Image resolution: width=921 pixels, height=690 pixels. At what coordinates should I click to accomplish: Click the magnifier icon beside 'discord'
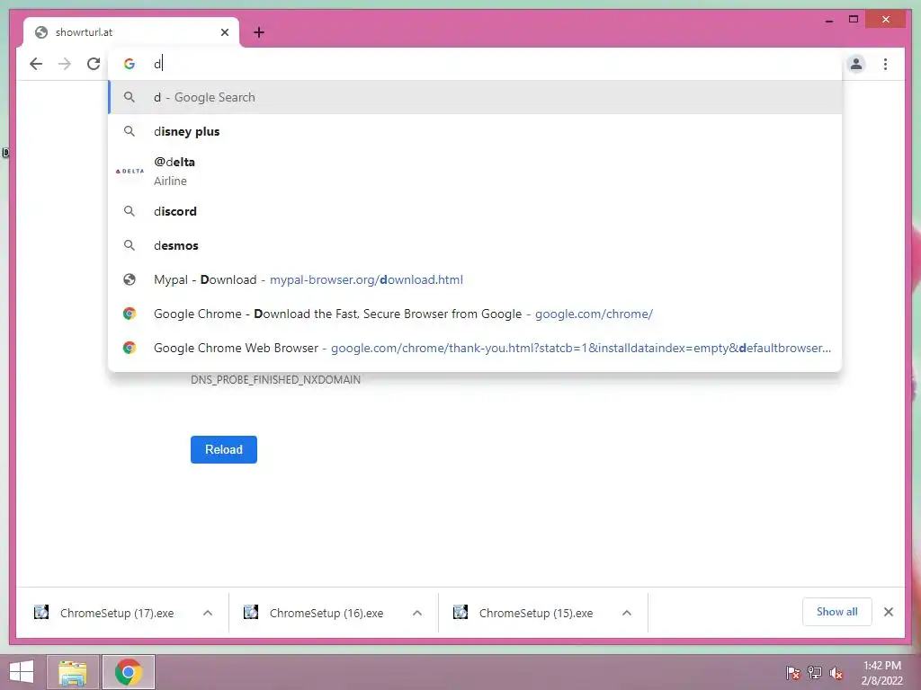[130, 211]
